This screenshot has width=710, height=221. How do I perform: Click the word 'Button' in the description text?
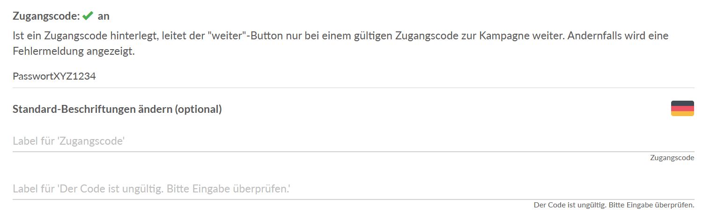click(266, 36)
